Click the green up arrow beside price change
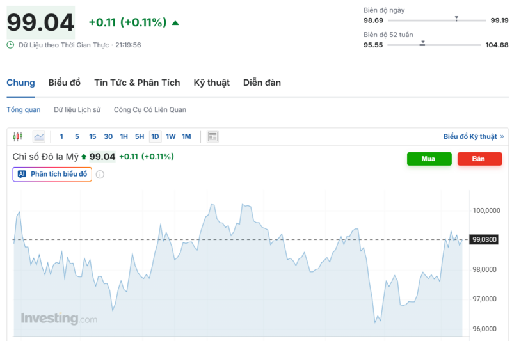512x341 pixels. pyautogui.click(x=175, y=23)
